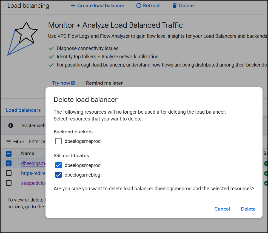Switch to the Load balancers tab
Image resolution: width=268 pixels, height=233 pixels.
(x=23, y=110)
